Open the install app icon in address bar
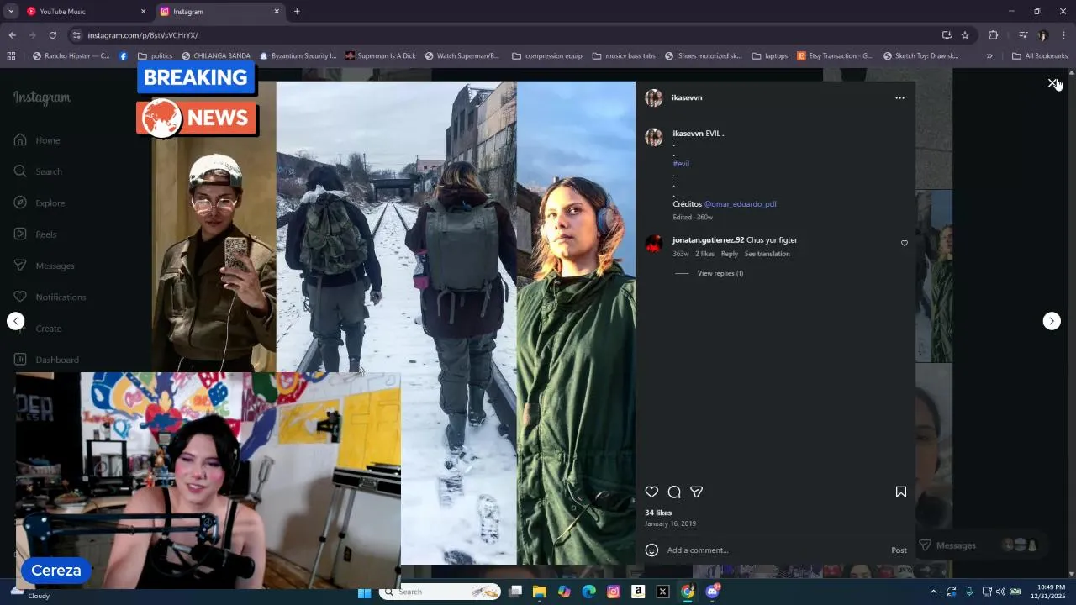 [947, 35]
